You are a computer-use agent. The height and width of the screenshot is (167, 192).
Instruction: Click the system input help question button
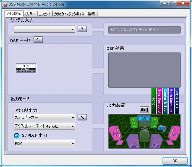tap(82, 29)
